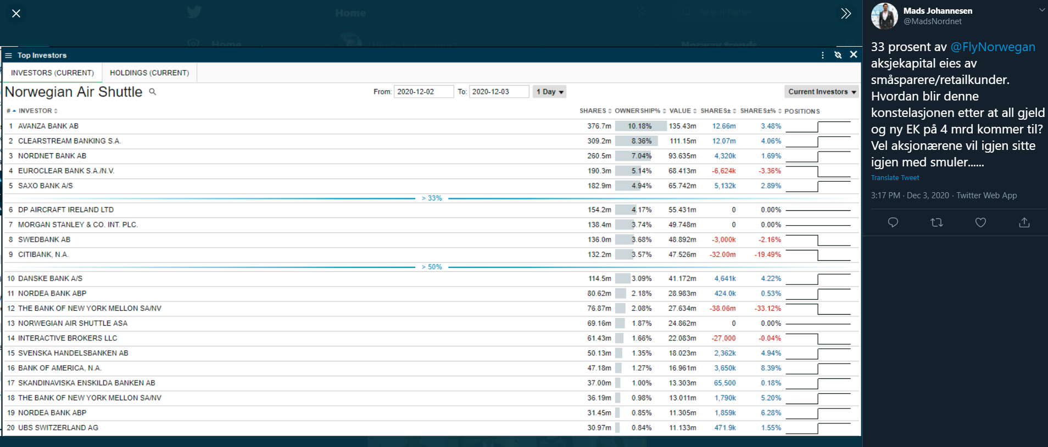Select INTERACTIVE BROKERS LLC row
Image resolution: width=1048 pixels, height=447 pixels.
click(x=431, y=338)
